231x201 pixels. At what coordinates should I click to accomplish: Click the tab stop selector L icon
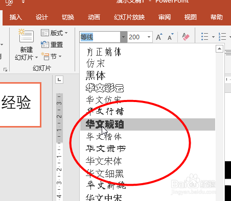(59, 80)
